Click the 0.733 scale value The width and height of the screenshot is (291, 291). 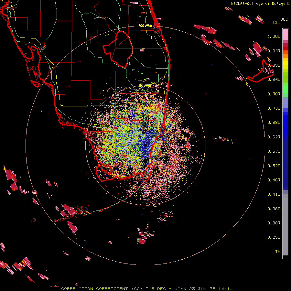pos(274,108)
